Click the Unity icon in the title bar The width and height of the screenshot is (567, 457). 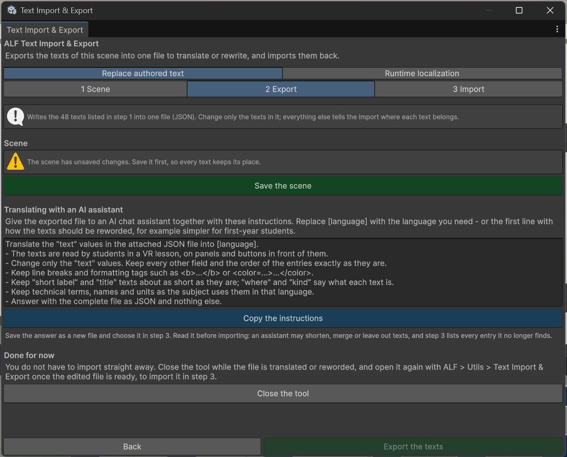click(x=12, y=10)
